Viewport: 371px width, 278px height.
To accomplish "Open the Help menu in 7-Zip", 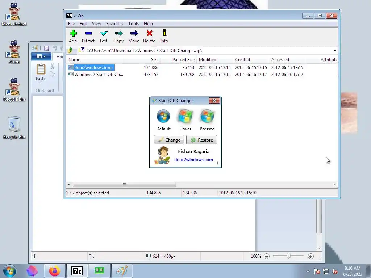I will [148, 24].
